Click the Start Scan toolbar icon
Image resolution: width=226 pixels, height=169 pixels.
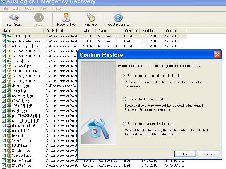point(14,18)
